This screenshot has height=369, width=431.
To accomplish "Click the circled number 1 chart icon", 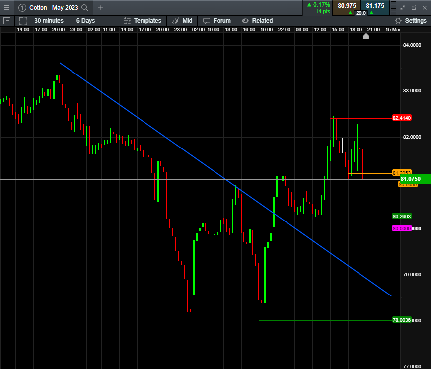I will point(22,8).
